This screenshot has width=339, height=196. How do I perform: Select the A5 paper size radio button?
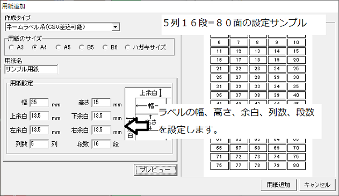[x=58, y=47]
